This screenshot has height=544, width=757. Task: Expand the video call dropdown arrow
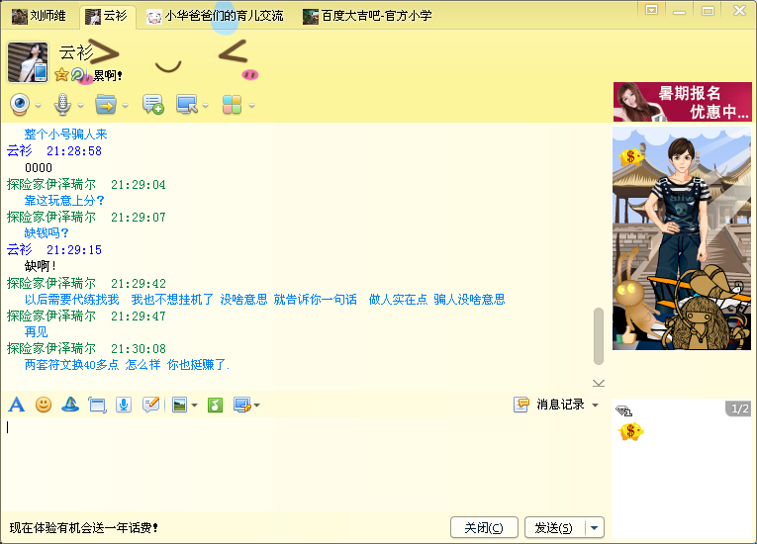(39, 105)
